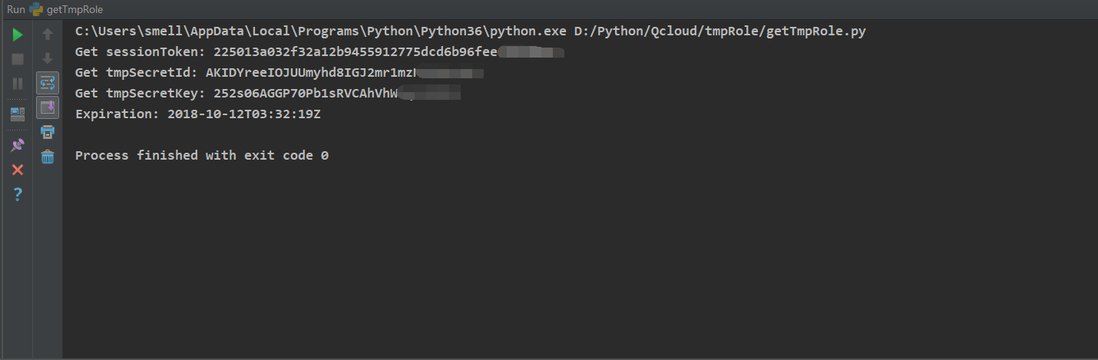Open the getTmpRole.py script path link
Screen dimensions: 1098x360
pos(720,31)
